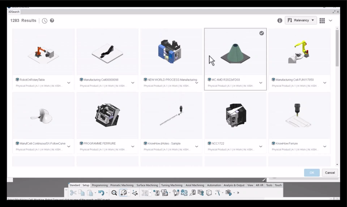Click the Copy icon in toolbar
Image resolution: width=347 pixels, height=207 pixels.
tap(82, 193)
